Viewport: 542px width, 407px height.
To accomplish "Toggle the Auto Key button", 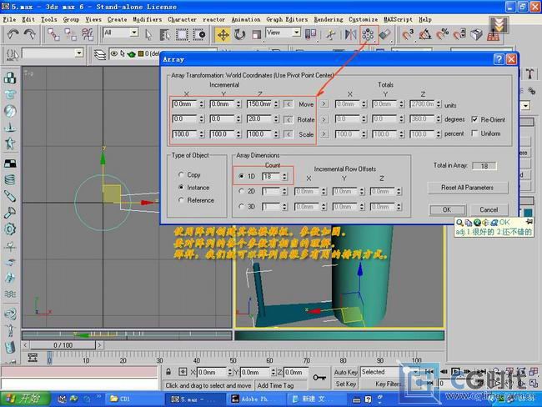I will click(x=345, y=372).
